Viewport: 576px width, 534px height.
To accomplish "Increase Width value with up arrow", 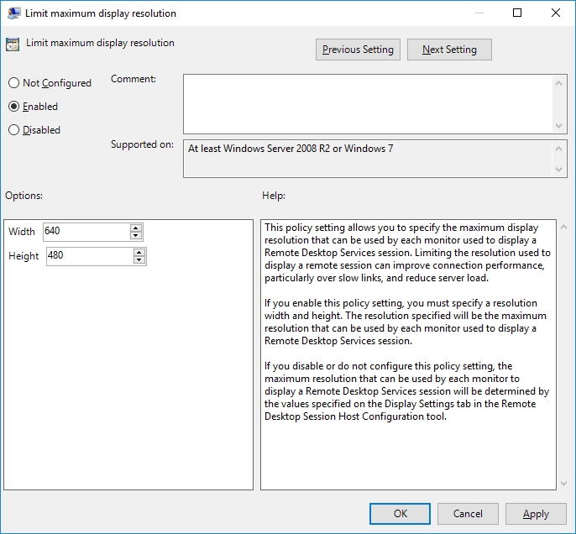I will click(x=136, y=228).
